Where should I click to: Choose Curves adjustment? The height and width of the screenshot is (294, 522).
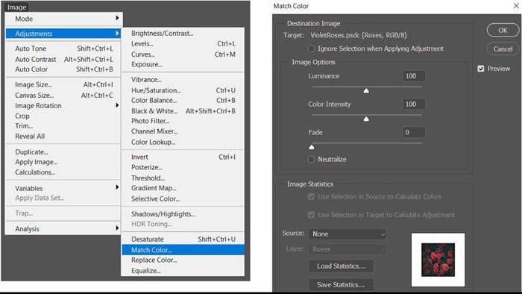coord(183,54)
